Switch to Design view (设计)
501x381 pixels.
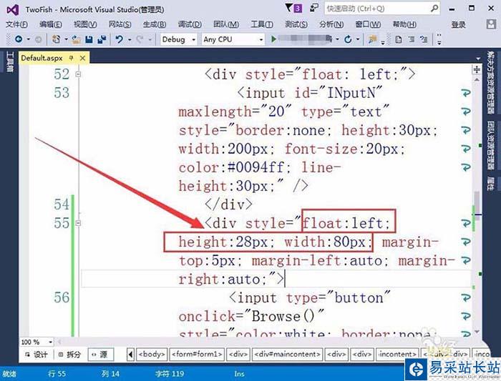tap(37, 355)
